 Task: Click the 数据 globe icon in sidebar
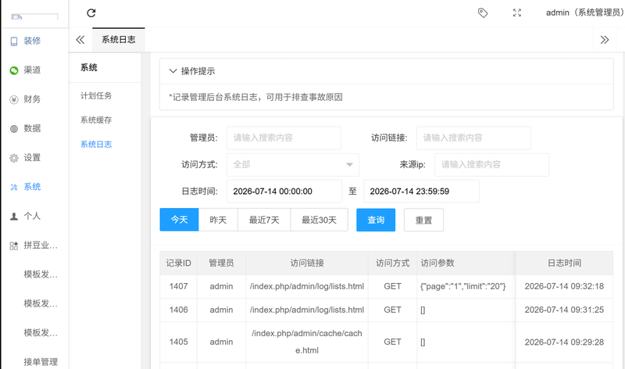tap(14, 129)
